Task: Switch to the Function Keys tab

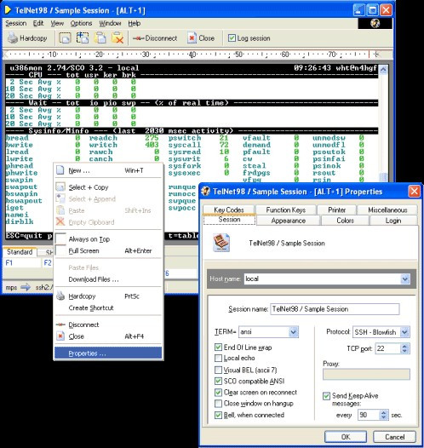Action: pos(286,210)
